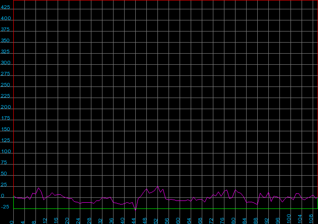Image resolution: width=318 pixels, height=224 pixels.
Task: Select the 16 horizontal axis label
Action: (x=56, y=221)
